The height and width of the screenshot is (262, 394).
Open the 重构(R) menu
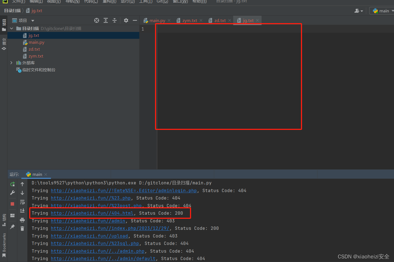click(x=110, y=1)
